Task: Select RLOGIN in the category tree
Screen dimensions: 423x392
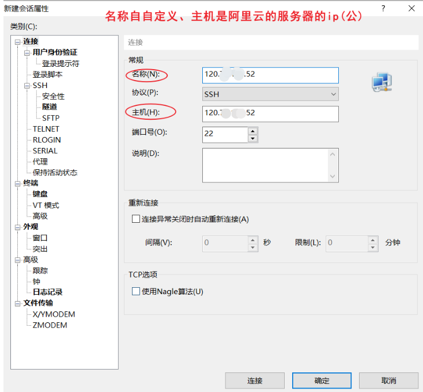Action: (47, 140)
